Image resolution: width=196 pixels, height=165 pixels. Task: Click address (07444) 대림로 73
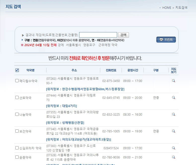71,98
